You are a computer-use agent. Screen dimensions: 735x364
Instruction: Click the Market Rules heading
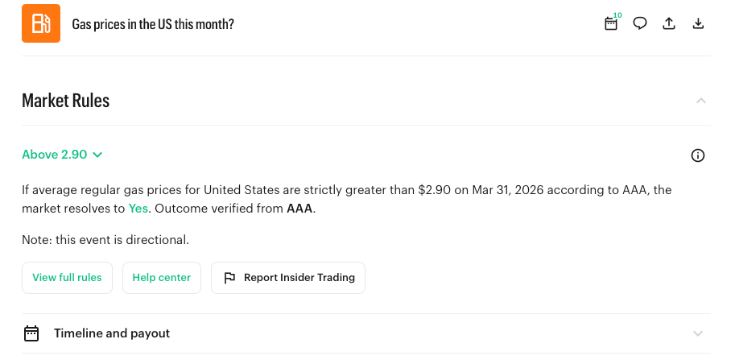tap(66, 101)
